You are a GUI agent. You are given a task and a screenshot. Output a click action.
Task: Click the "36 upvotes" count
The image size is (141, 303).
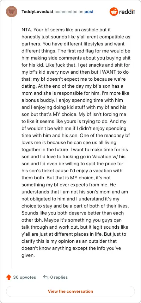click(25, 277)
